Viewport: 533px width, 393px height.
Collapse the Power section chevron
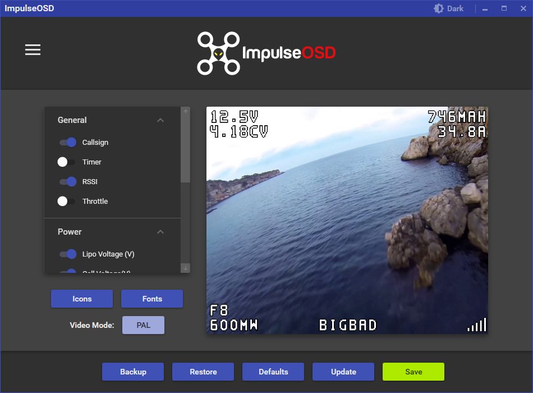pyautogui.click(x=160, y=232)
